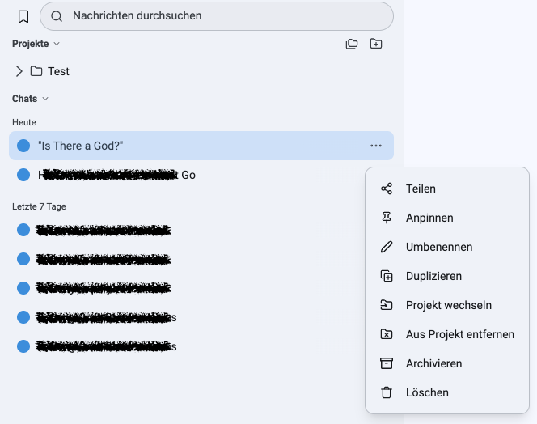Screen dimensions: 537x424
Task: Open the "Is There a God?" chat
Action: point(201,146)
